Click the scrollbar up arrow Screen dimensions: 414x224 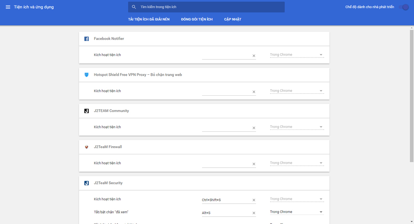pyautogui.click(x=412, y=27)
